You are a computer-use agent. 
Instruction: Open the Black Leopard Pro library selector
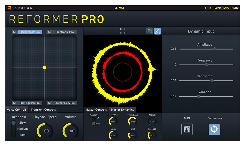[x=30, y=32]
